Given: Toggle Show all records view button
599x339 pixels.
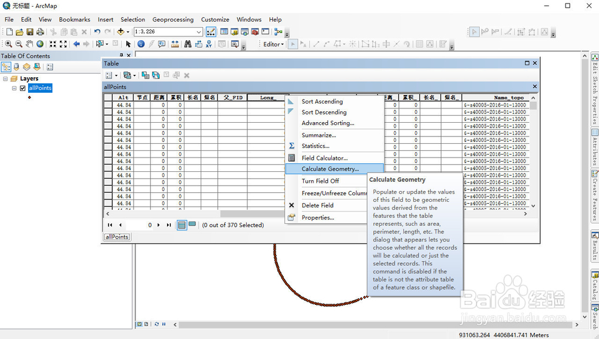Looking at the screenshot, I should (182, 225).
